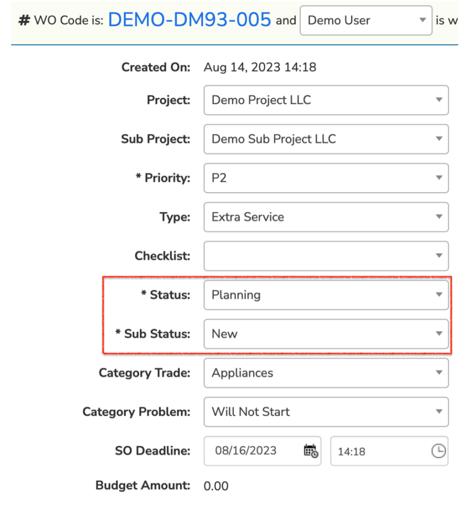Screen dimensions: 467x519
Task: Open the calendar picker icon for SO Deadline
Action: pos(310,451)
